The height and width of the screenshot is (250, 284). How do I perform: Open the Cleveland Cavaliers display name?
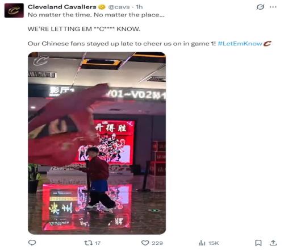(62, 7)
